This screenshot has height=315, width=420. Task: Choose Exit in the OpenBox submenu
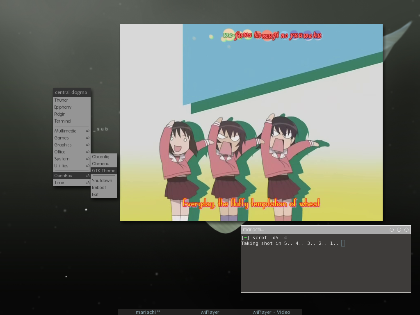coord(104,194)
